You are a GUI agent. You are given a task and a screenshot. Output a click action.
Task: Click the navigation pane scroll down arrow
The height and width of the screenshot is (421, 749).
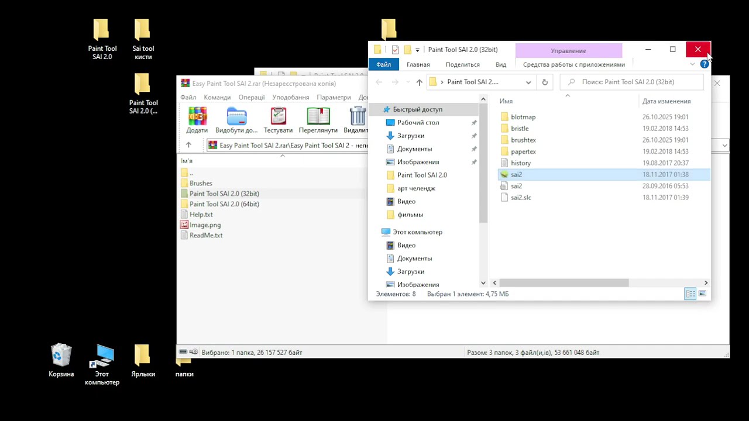click(483, 283)
